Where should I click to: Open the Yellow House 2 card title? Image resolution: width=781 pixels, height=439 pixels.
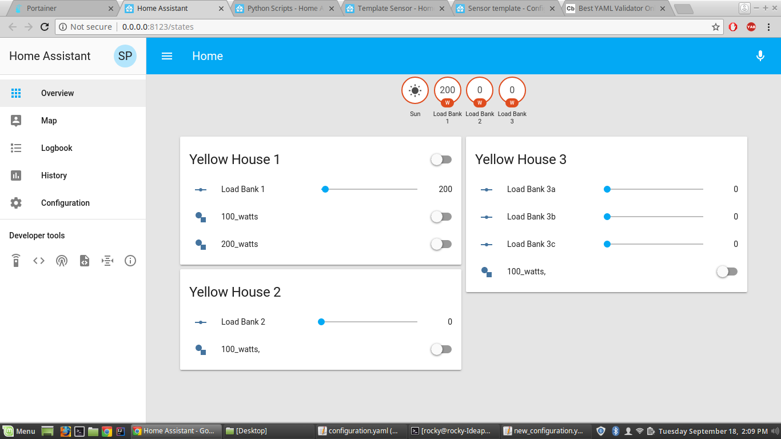tap(235, 292)
